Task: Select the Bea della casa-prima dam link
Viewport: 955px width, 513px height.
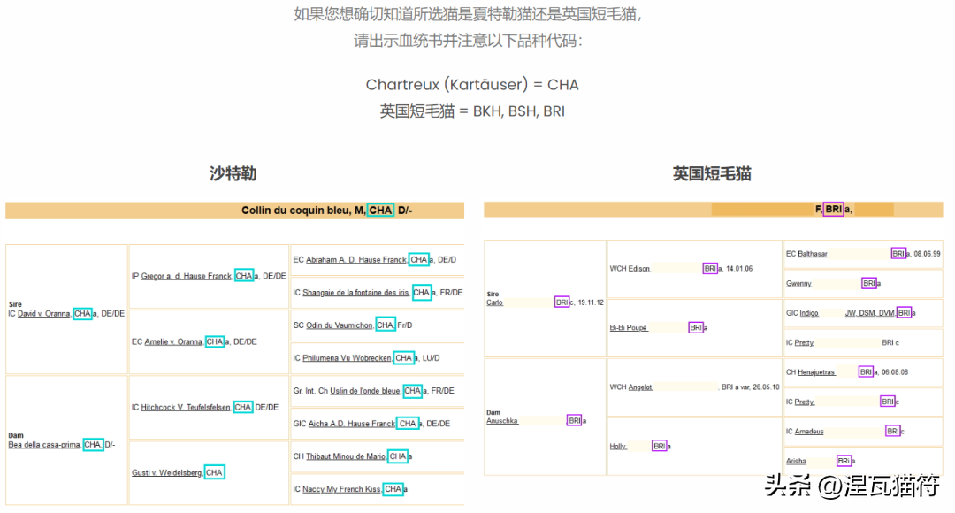Action: (x=44, y=445)
